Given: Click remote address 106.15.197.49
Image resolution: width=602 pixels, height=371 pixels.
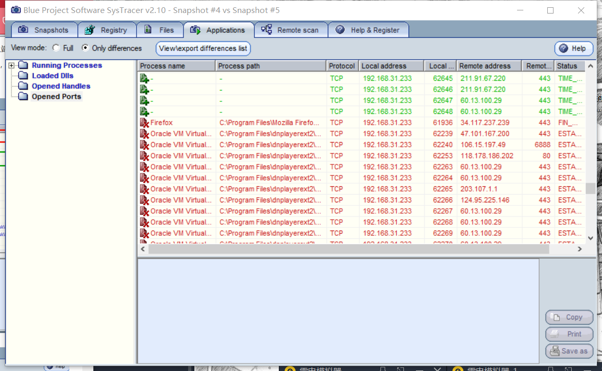Looking at the screenshot, I should pyautogui.click(x=483, y=145).
